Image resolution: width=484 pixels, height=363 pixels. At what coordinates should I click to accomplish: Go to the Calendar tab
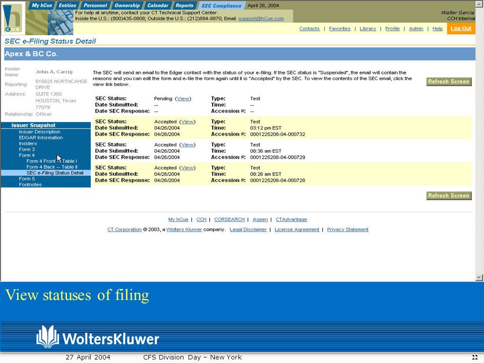point(157,5)
